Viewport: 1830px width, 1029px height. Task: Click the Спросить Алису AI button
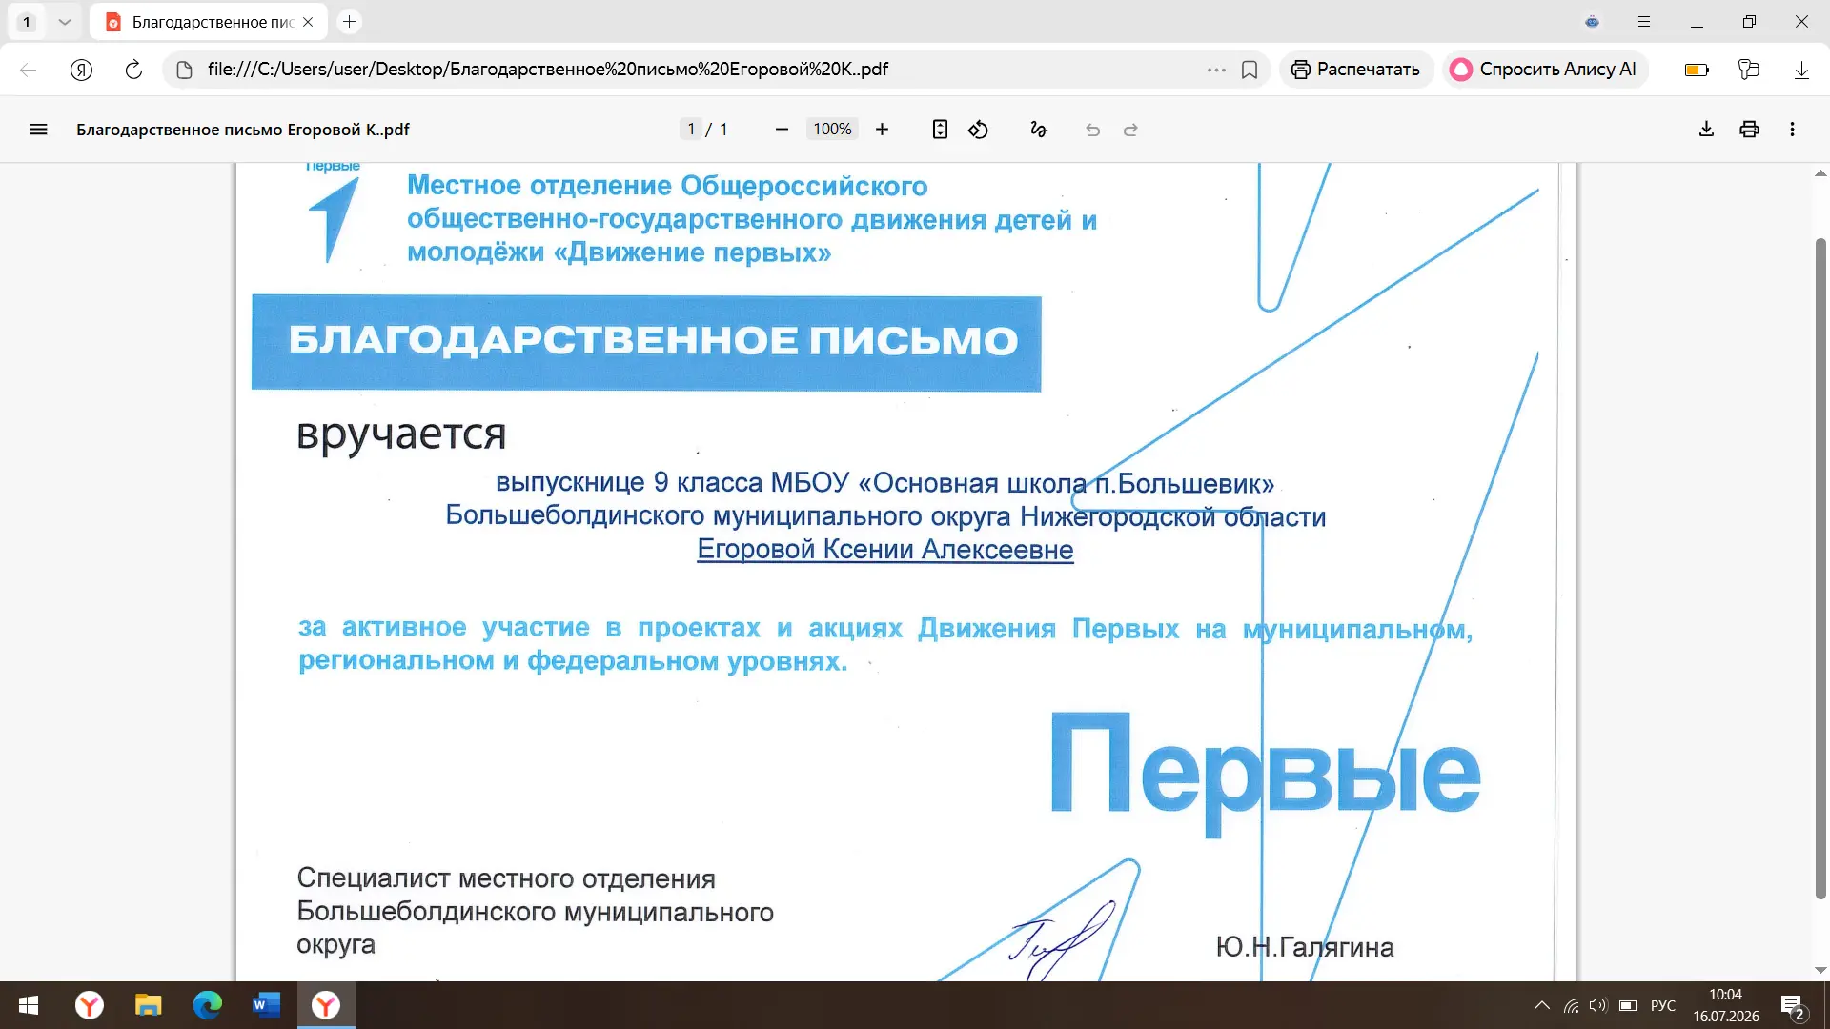coord(1544,70)
